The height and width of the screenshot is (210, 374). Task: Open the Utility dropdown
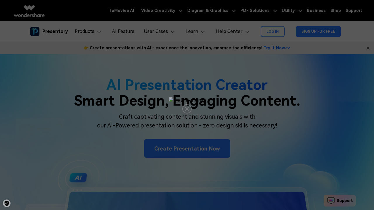click(x=291, y=10)
